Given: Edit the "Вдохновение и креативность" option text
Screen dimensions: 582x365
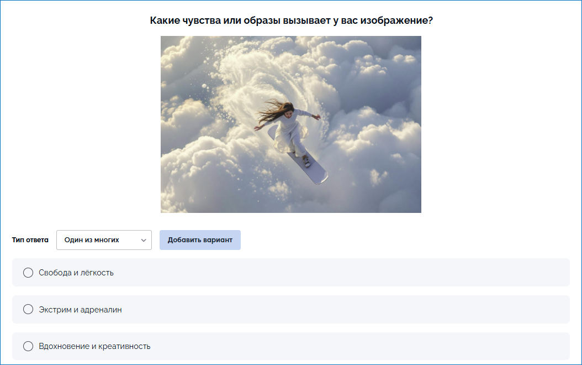Looking at the screenshot, I should (x=94, y=346).
